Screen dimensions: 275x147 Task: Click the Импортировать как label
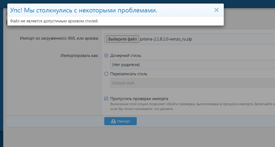pos(80,56)
